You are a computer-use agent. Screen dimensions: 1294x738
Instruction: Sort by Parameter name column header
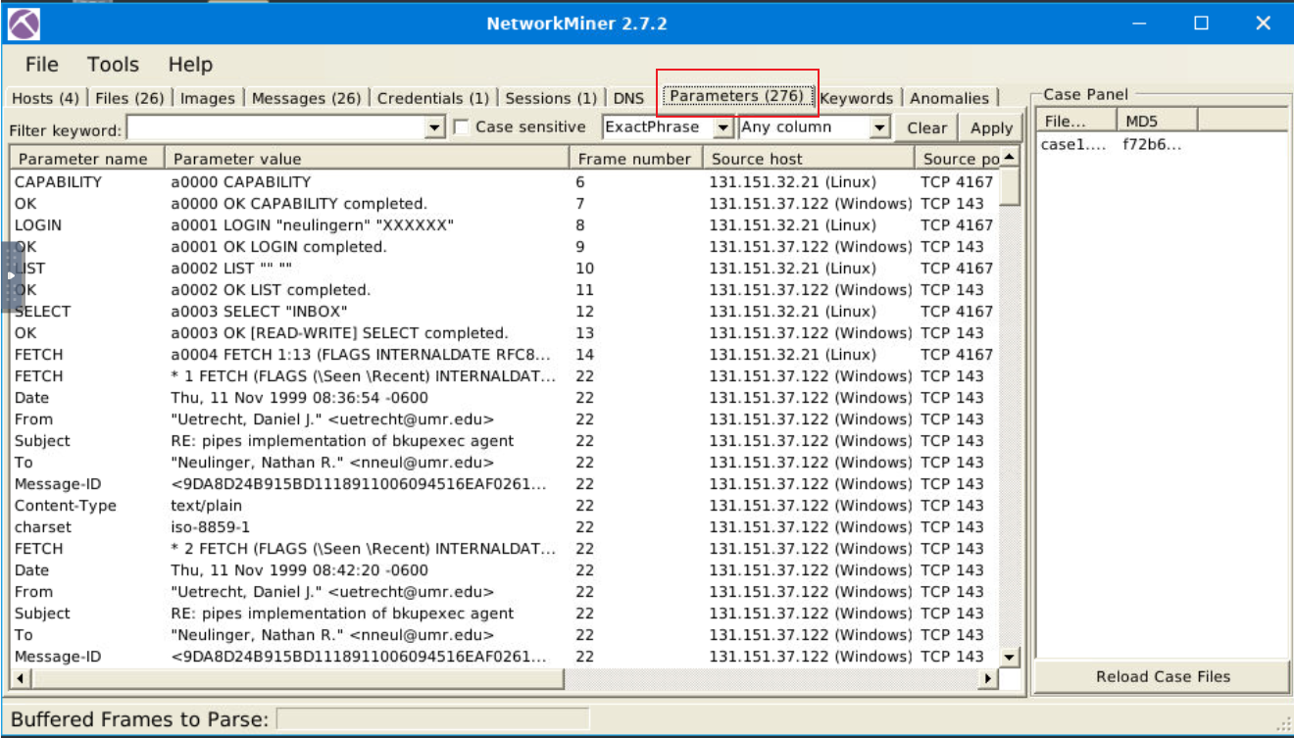pos(86,158)
